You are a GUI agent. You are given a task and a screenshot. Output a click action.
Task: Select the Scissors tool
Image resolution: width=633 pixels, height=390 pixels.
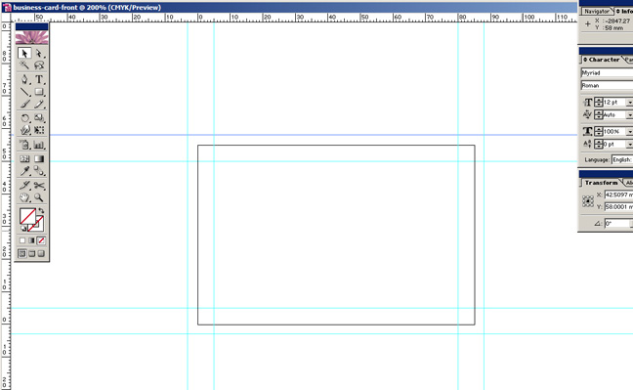coord(39,185)
